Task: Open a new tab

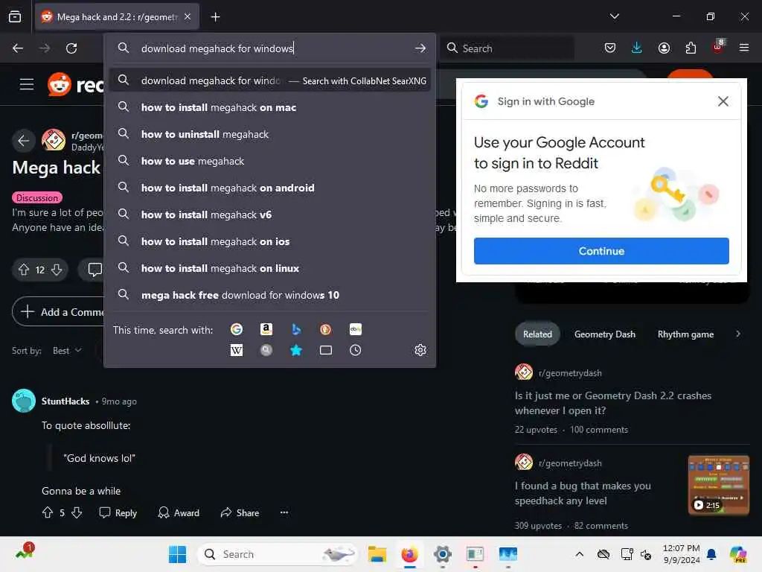Action: point(215,17)
